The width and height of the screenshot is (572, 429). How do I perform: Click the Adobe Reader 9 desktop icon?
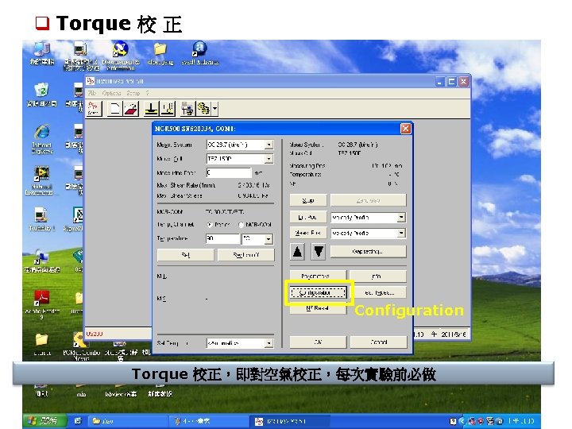pyautogui.click(x=42, y=305)
